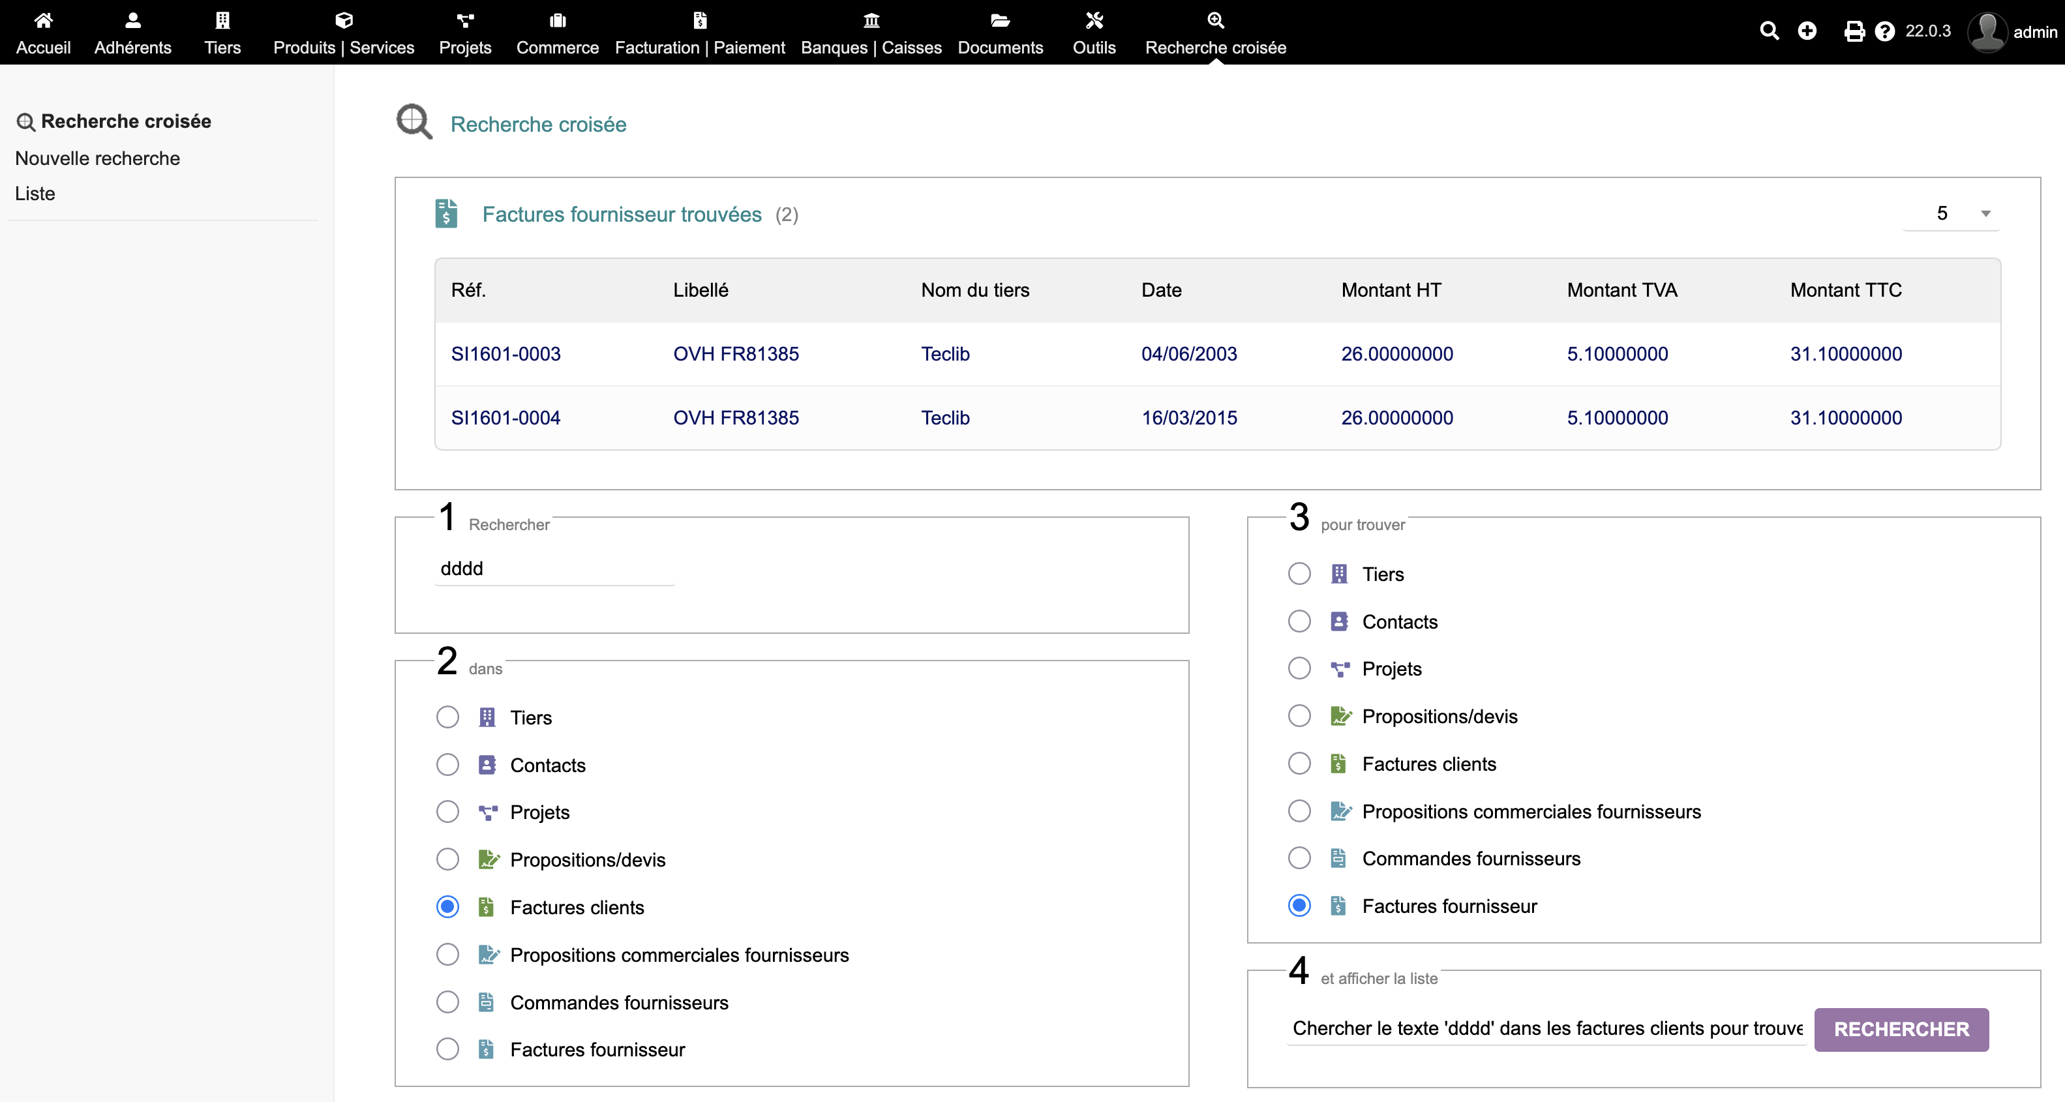Click the Accueil home icon
2065x1102 pixels.
point(43,20)
